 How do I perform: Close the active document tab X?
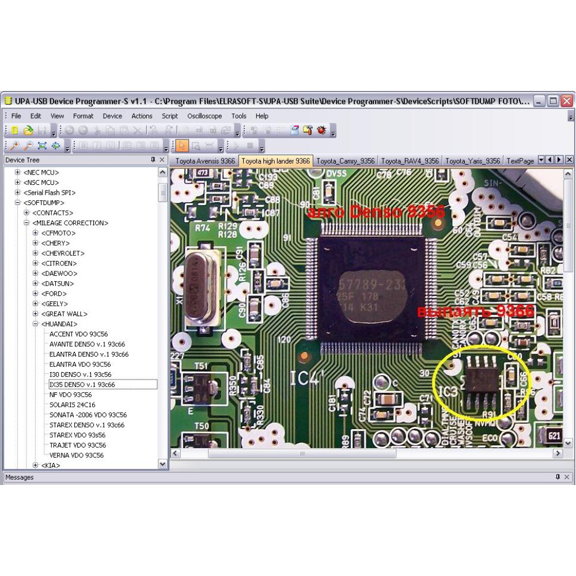tap(569, 160)
